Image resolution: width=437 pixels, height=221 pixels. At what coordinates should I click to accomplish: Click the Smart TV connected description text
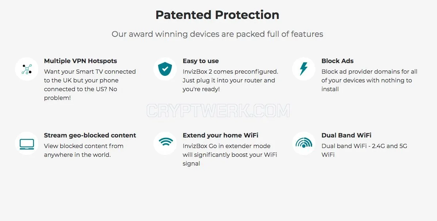[x=90, y=85]
